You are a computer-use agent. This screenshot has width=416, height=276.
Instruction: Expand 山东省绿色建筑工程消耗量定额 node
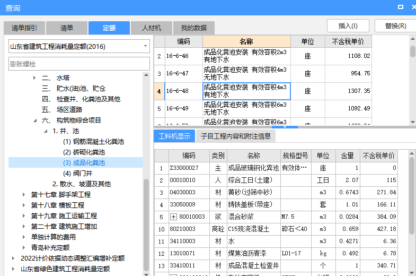pyautogui.click(x=13, y=269)
